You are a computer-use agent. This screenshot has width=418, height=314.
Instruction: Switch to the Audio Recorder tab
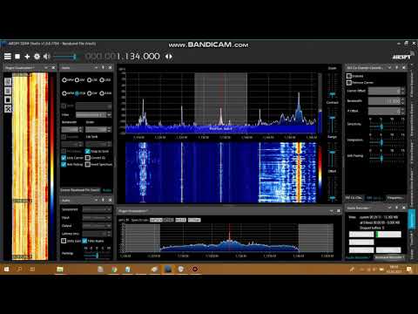[359, 257]
